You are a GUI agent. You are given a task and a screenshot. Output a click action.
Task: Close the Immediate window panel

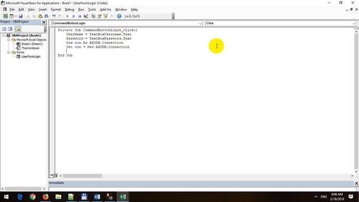[x=356, y=183]
